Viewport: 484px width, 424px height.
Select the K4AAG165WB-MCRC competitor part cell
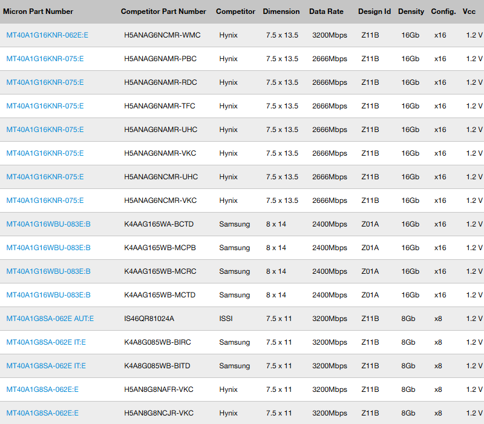(160, 271)
